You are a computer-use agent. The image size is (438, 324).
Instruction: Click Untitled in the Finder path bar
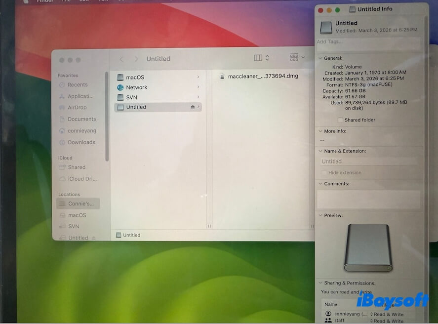point(128,235)
